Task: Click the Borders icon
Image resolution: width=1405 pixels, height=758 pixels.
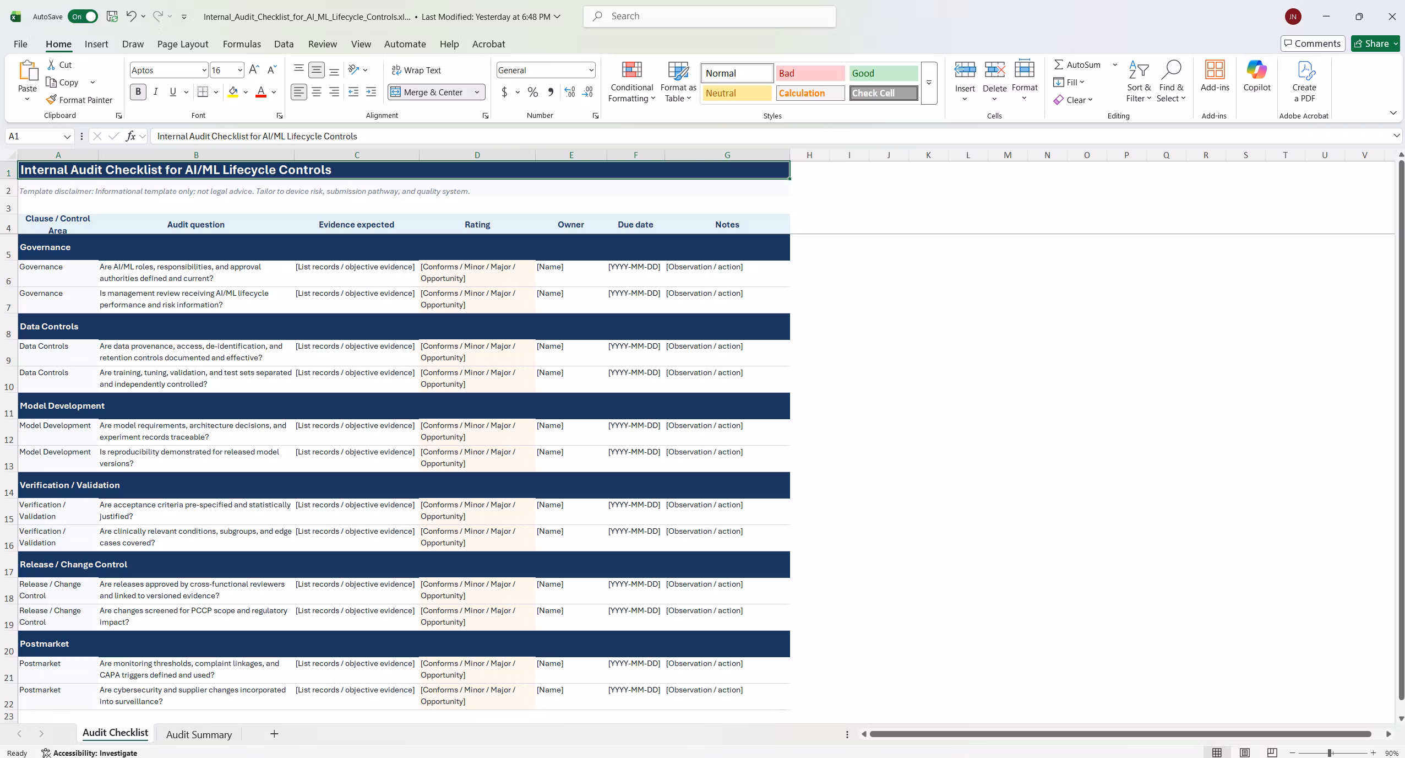Action: pyautogui.click(x=203, y=92)
